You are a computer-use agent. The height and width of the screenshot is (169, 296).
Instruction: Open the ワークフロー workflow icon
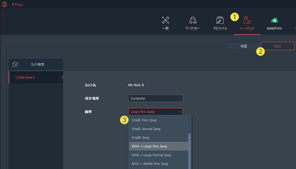point(192,20)
